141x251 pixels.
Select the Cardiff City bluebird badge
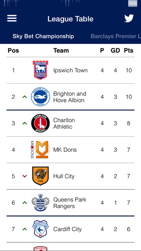click(x=40, y=229)
